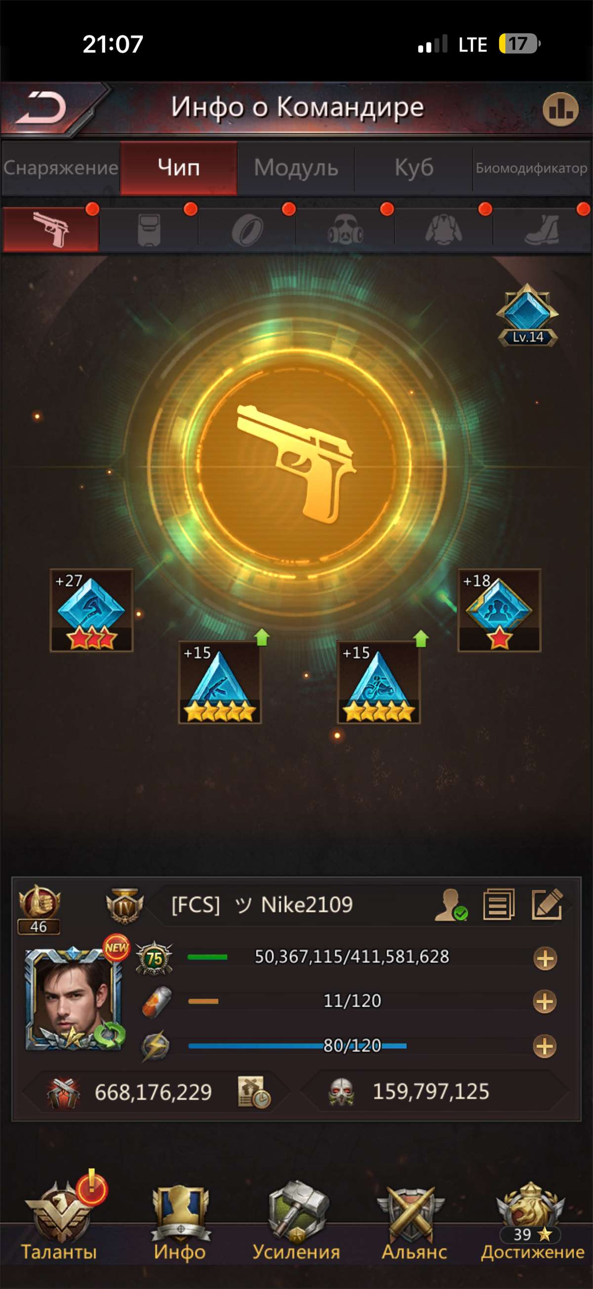Switch to the Куб tab

[414, 168]
